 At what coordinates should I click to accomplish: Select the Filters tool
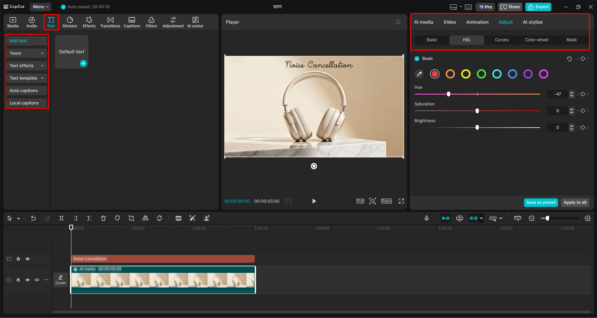point(151,22)
